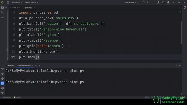187x105 pixels.
Task: Click the plt.xlabel('Region') line
Action: 39,35
